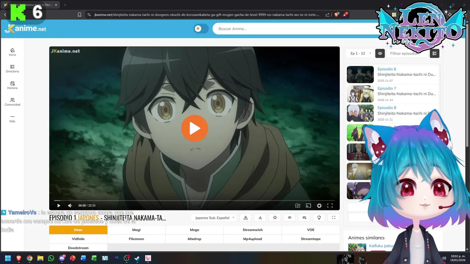470x264 pixels.
Task: Add anime to favorites with the star
Action: point(275,218)
